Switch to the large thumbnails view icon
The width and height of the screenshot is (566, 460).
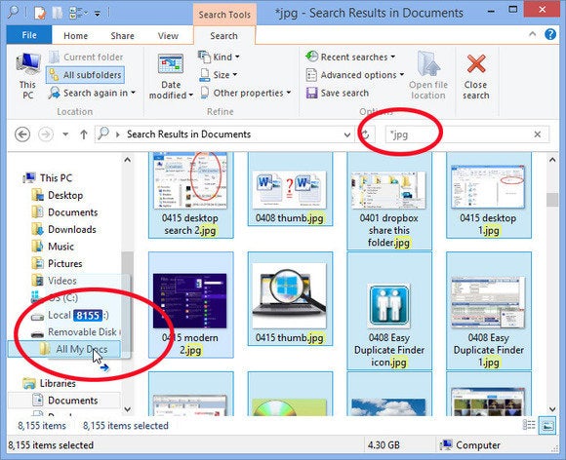point(548,425)
